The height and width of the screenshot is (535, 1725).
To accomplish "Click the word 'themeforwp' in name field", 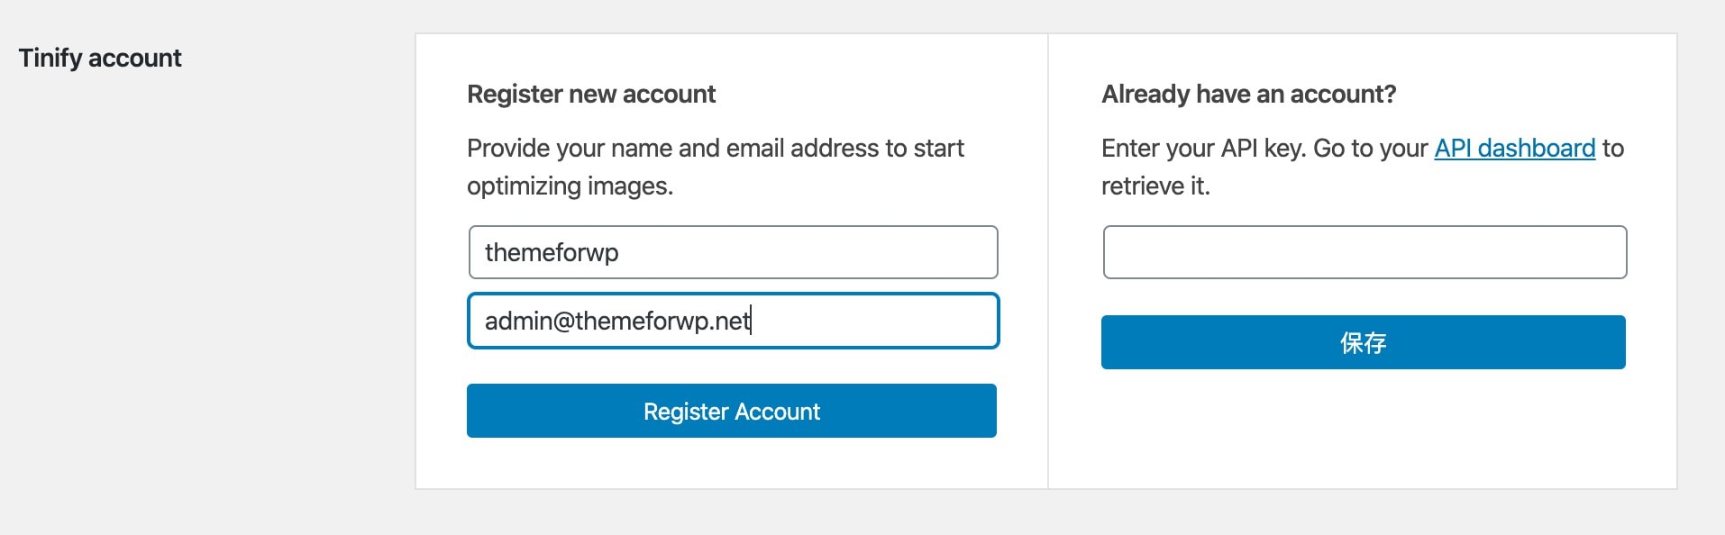I will [x=552, y=252].
